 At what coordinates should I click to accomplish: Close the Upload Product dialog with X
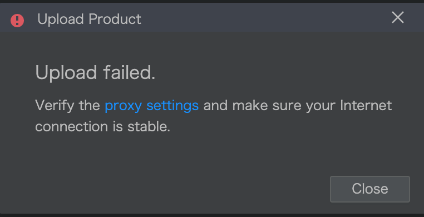[x=398, y=18]
